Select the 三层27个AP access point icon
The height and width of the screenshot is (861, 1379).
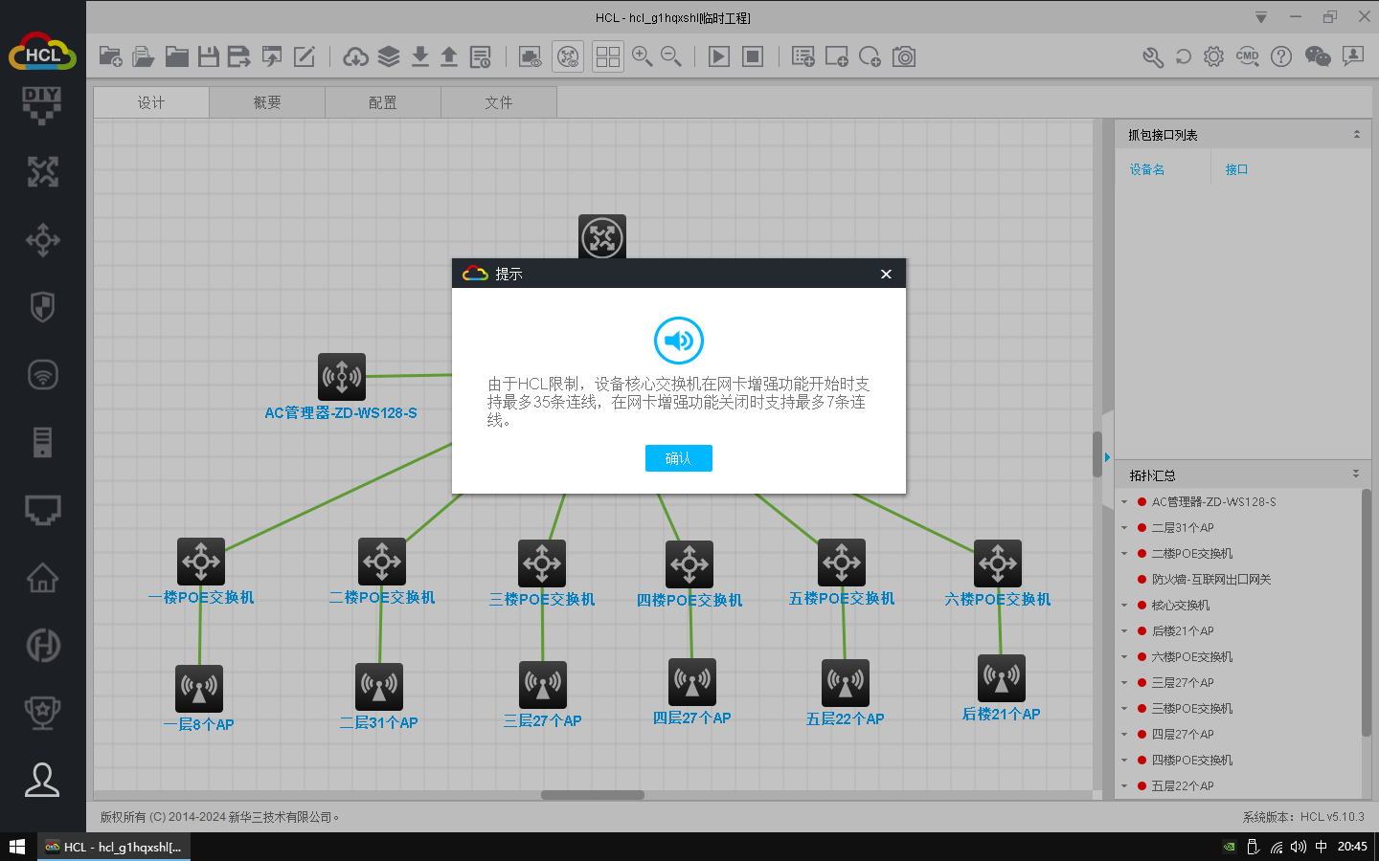[543, 685]
